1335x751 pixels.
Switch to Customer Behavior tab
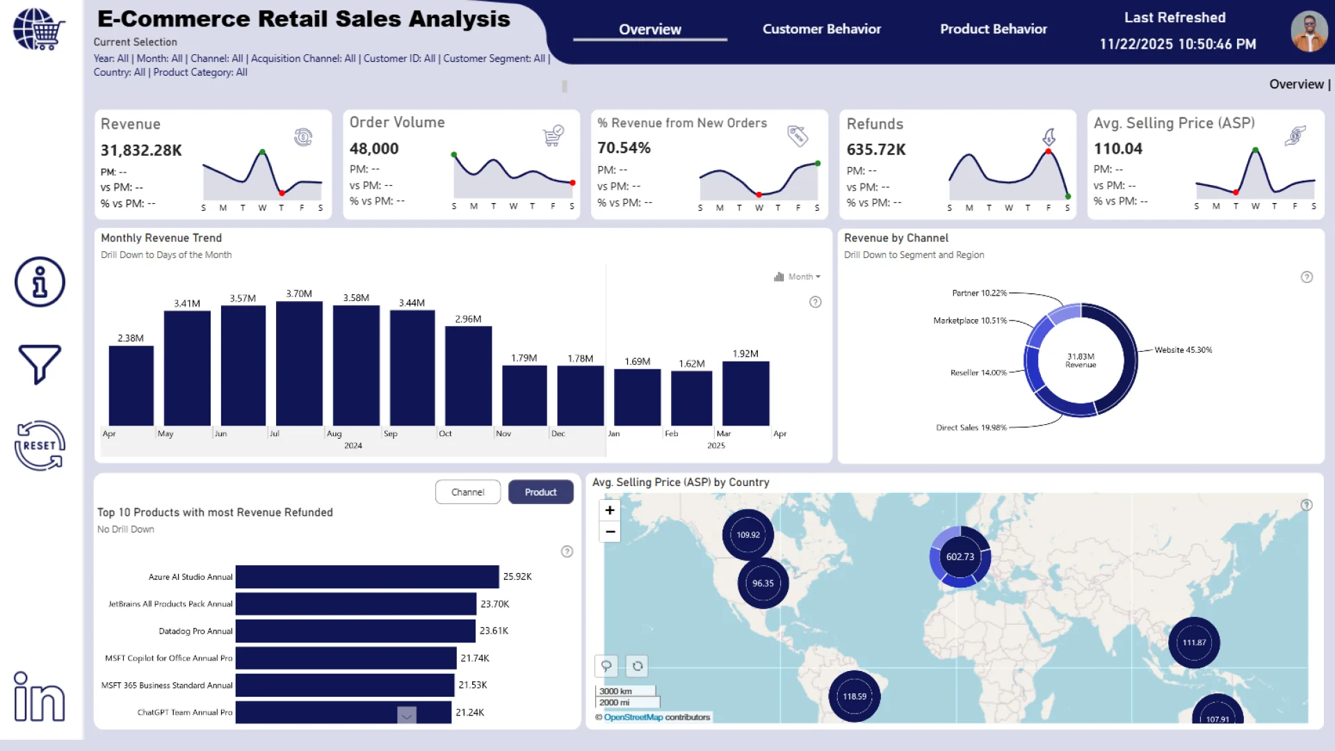coord(821,29)
